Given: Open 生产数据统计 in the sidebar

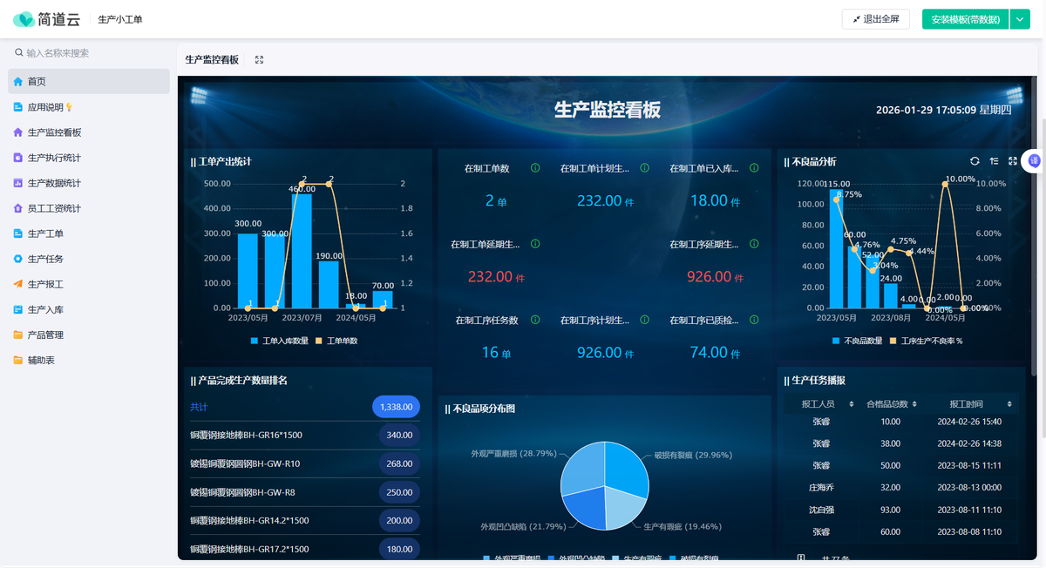Looking at the screenshot, I should [89, 183].
